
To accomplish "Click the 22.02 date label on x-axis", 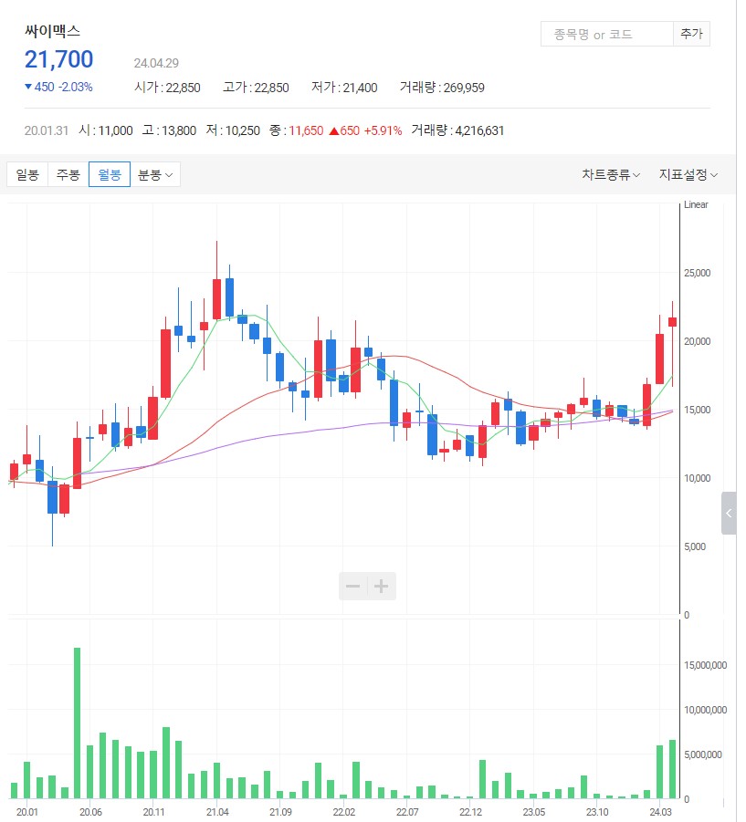I will (x=344, y=811).
